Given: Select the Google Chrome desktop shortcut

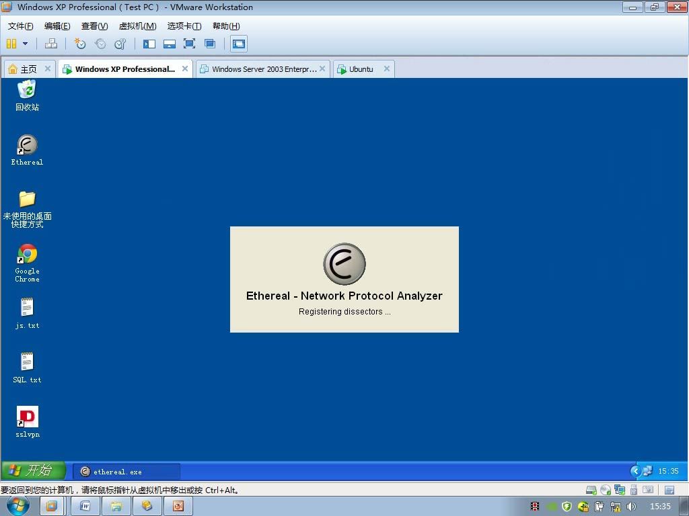Looking at the screenshot, I should [x=27, y=263].
